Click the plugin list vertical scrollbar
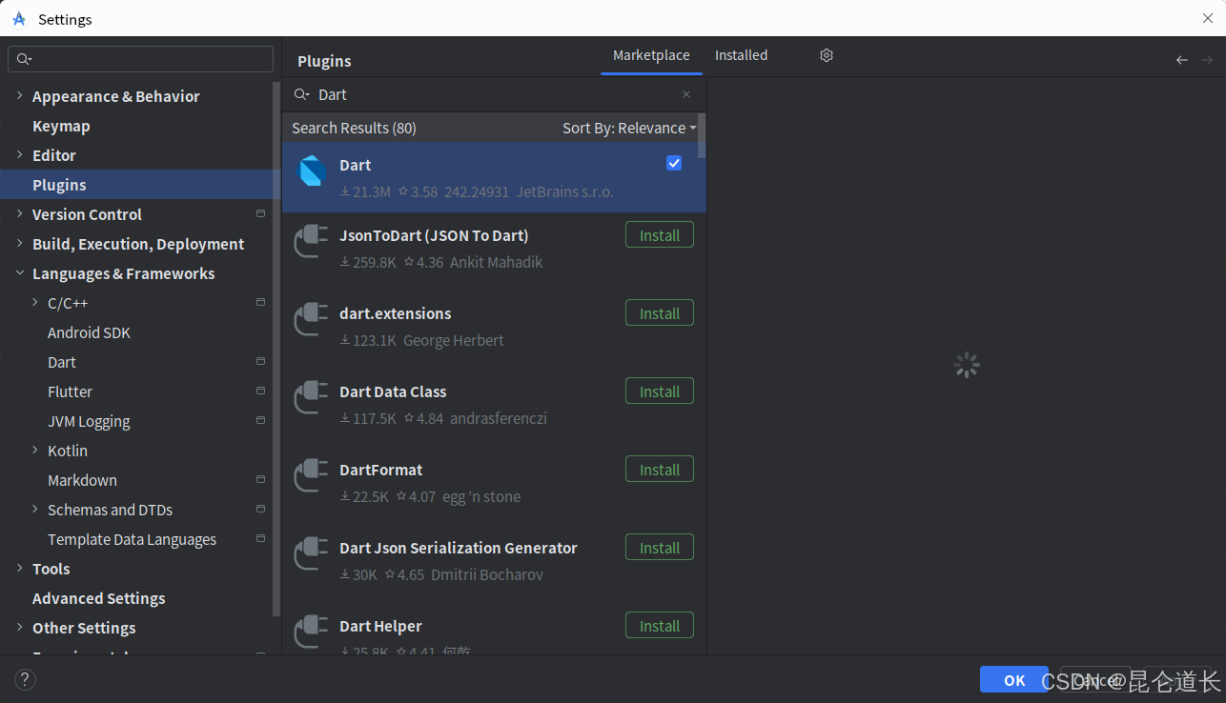1226x703 pixels. coord(702,135)
